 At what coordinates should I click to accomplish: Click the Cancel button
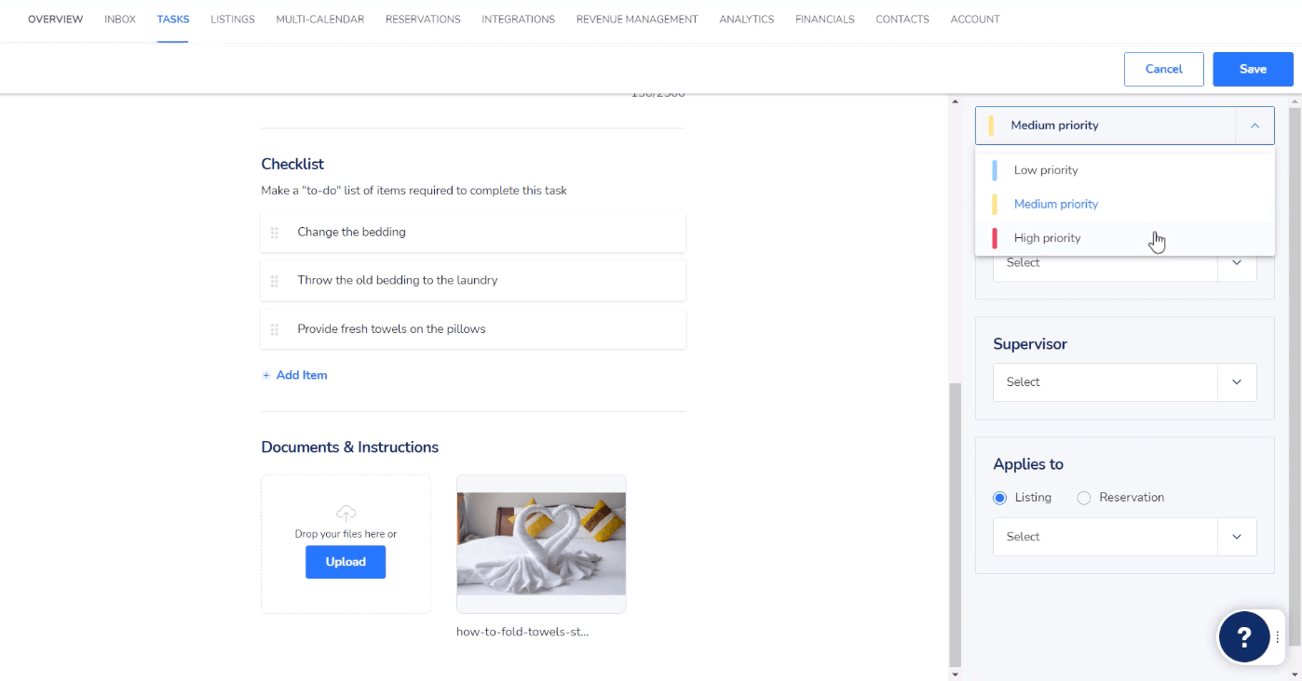(1163, 69)
